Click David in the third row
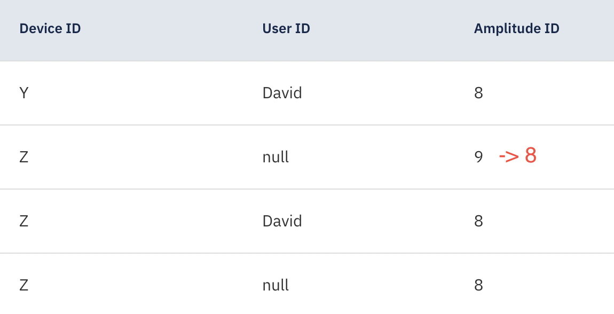Screen dimensions: 614x314 (x=282, y=221)
